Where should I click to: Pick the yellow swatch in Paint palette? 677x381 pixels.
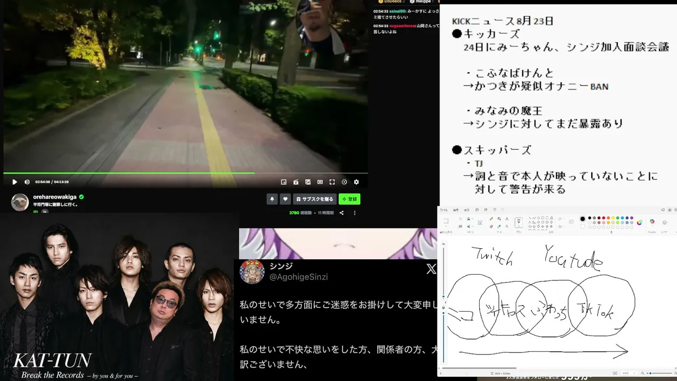point(613,218)
